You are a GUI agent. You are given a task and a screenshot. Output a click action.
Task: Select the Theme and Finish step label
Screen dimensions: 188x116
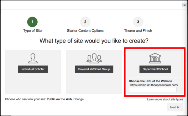138,31
